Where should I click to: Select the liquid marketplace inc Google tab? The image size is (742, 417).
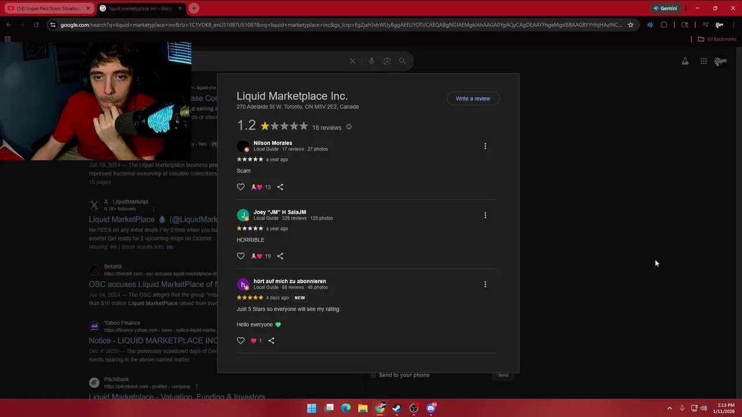point(140,9)
